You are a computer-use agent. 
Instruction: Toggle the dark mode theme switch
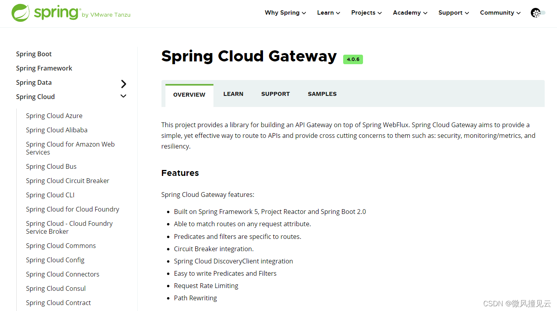[538, 13]
